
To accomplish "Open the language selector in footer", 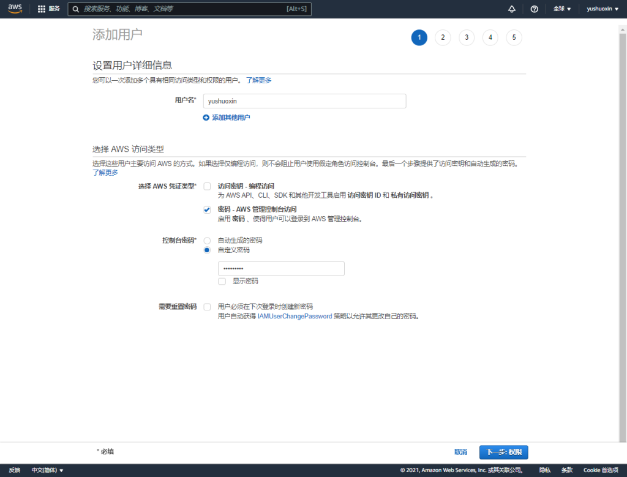I will click(48, 470).
